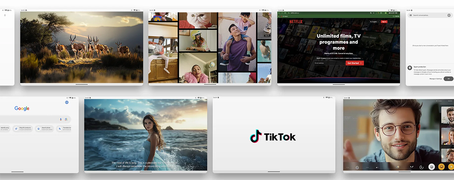Open the Learn more link in Spam protection

[428, 74]
